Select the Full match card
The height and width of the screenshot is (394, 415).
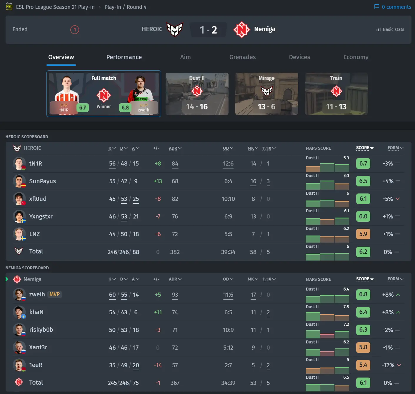tap(104, 94)
